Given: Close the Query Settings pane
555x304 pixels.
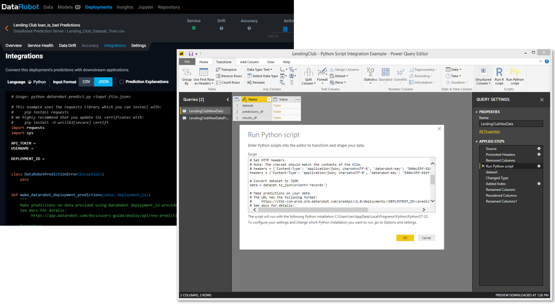Looking at the screenshot, I should coord(542,100).
